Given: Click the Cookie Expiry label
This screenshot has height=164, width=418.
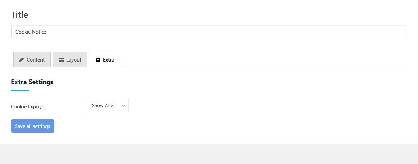Looking at the screenshot, I should (x=27, y=106).
